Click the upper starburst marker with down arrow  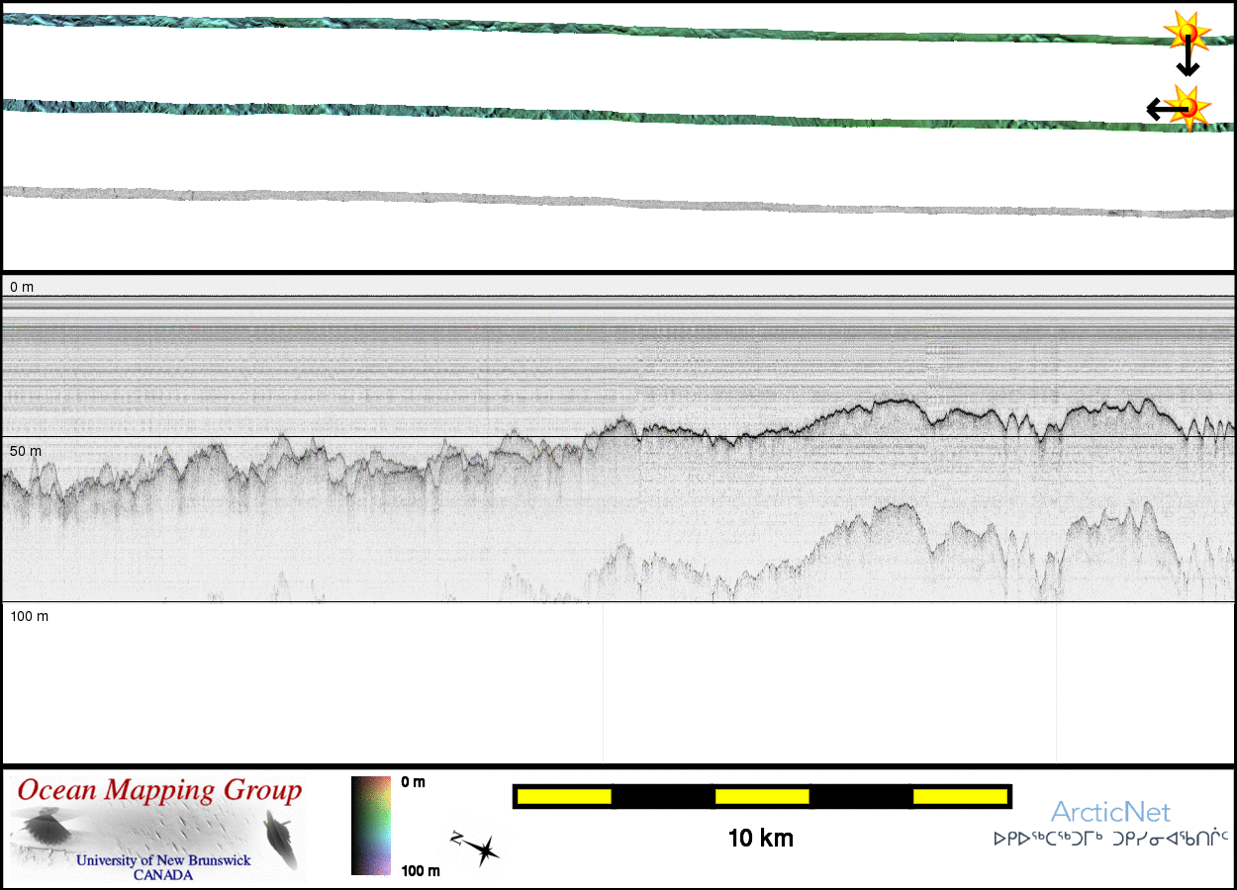tap(1186, 32)
